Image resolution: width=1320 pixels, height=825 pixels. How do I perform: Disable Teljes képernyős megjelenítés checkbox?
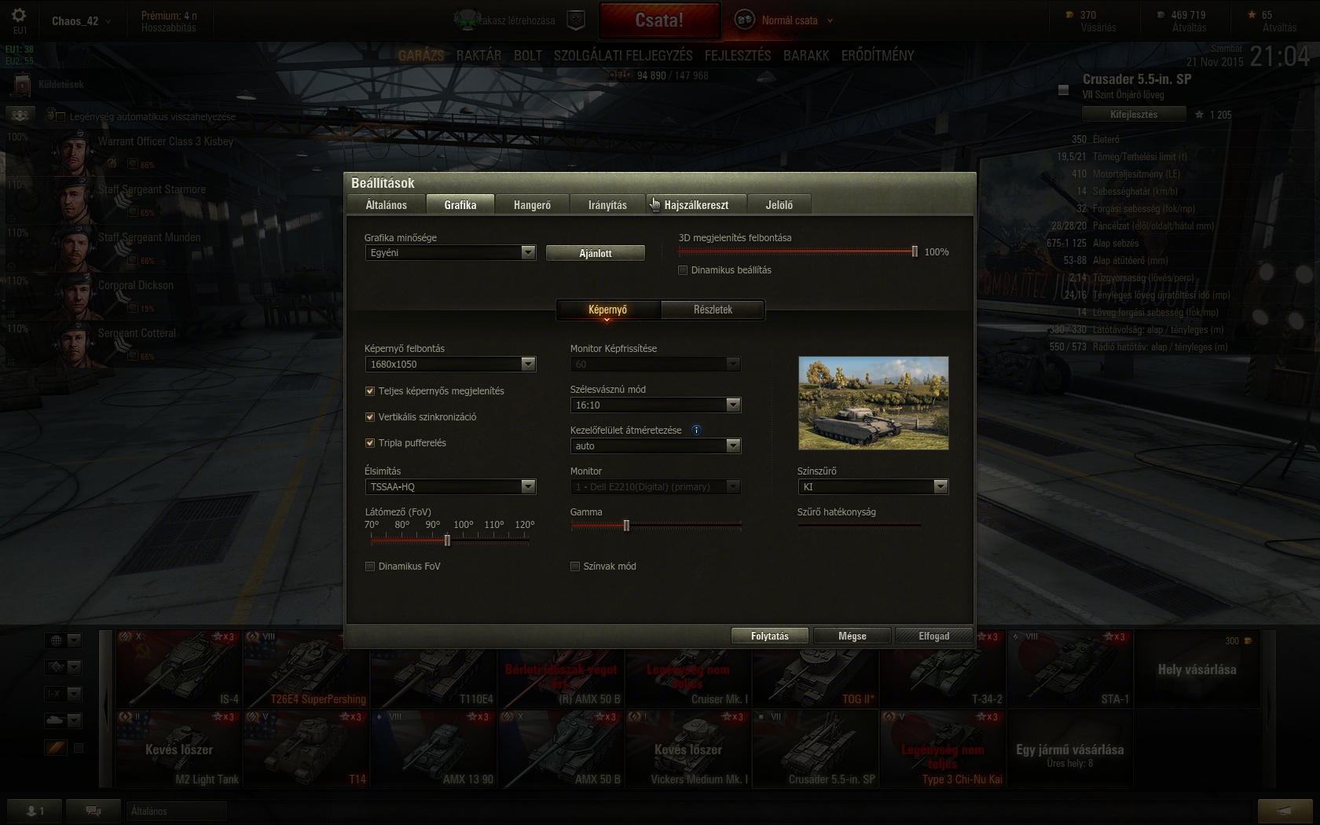click(x=370, y=390)
